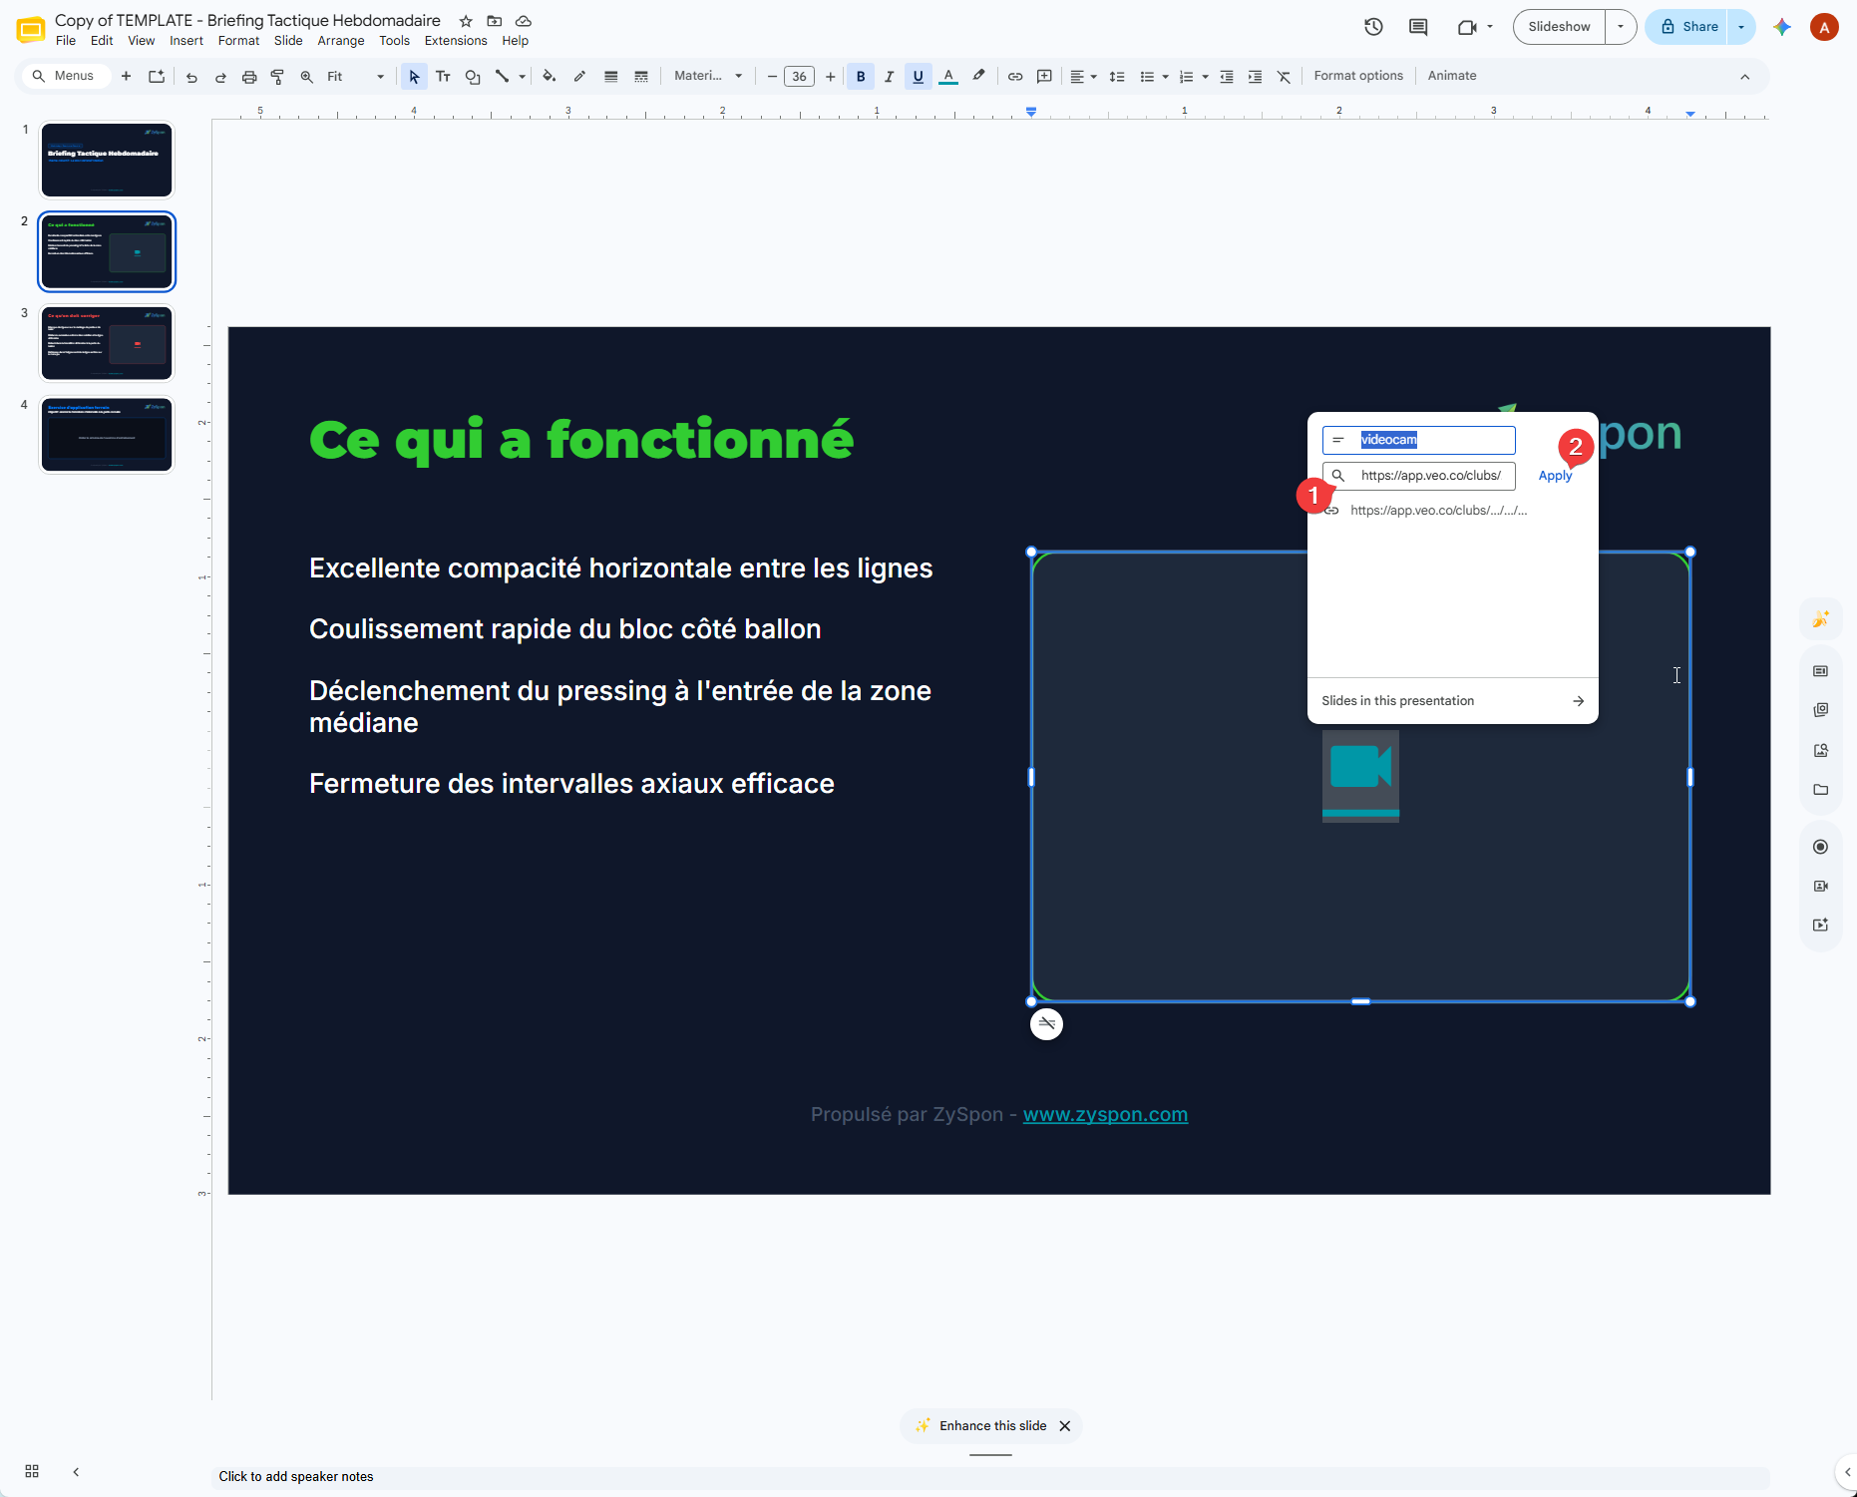The image size is (1857, 1497).
Task: Open version history clock icon
Action: click(x=1373, y=27)
